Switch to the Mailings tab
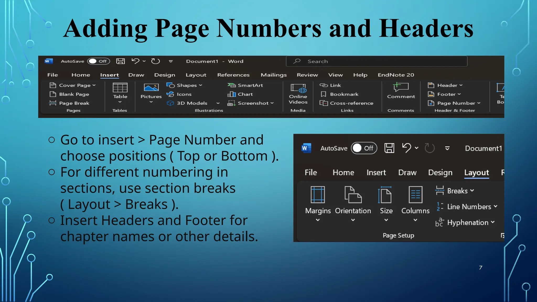 point(274,75)
